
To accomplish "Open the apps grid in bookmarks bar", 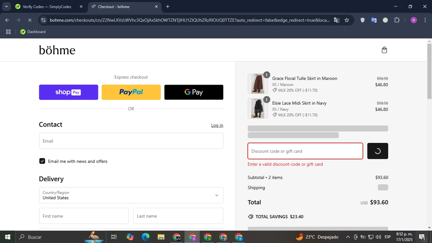I will click(8, 32).
